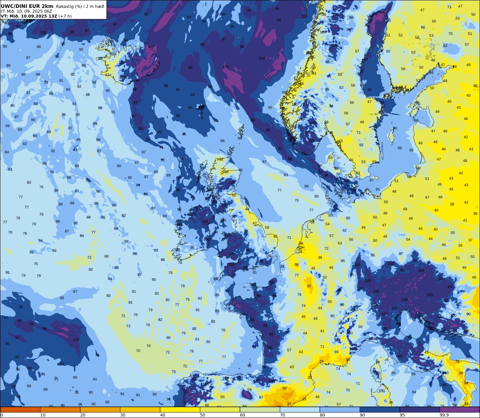The image size is (480, 418).
Task: Click the map title 'UWC/DINI EUR 2km'
Action: 27,6
